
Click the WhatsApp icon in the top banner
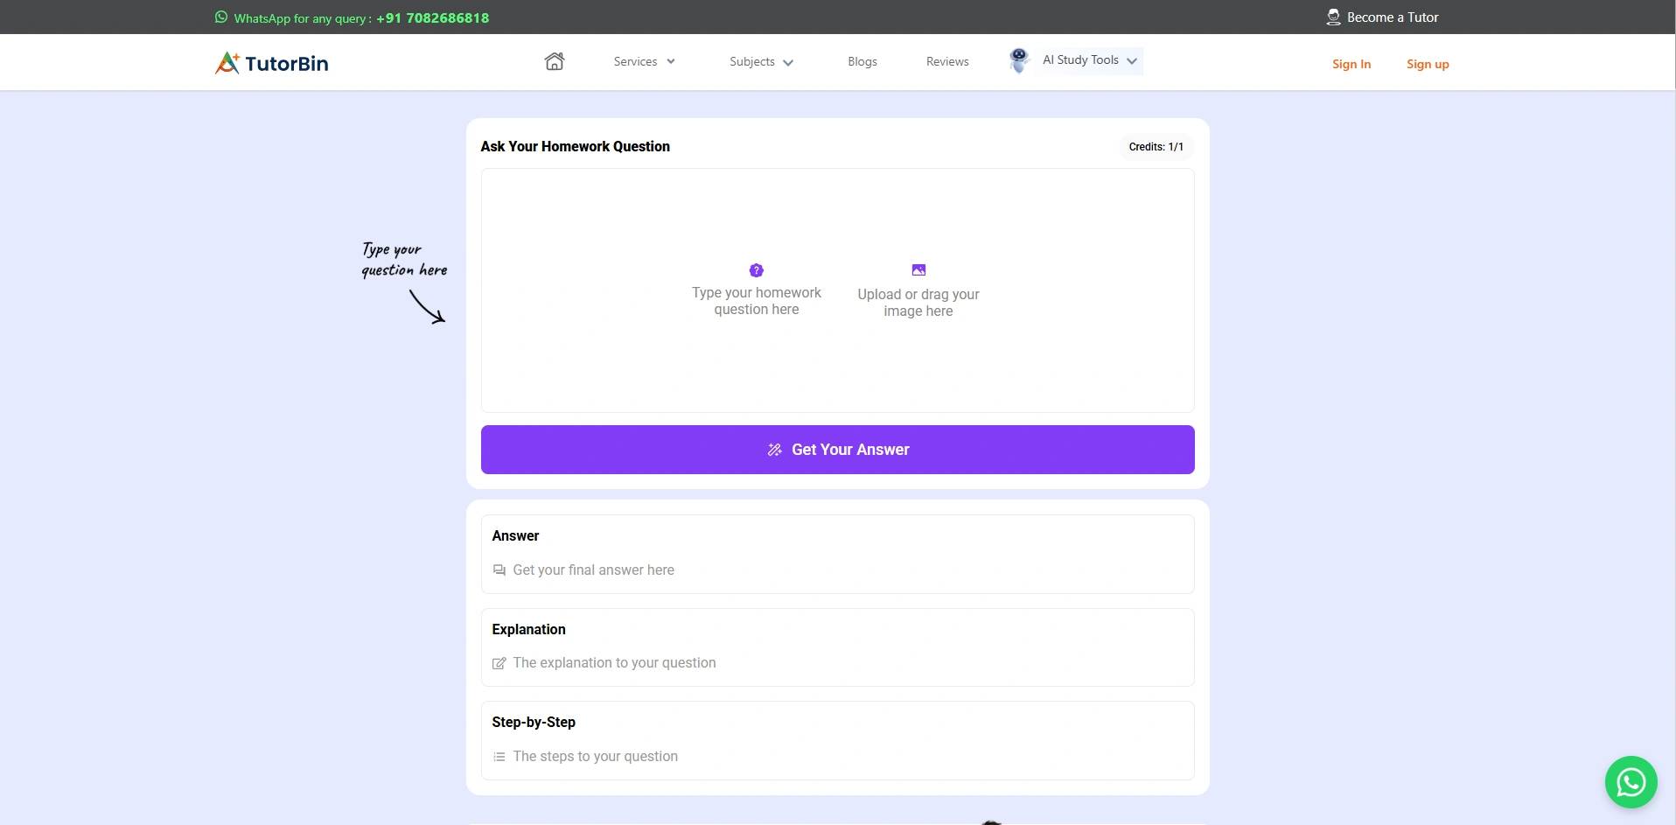tap(220, 17)
